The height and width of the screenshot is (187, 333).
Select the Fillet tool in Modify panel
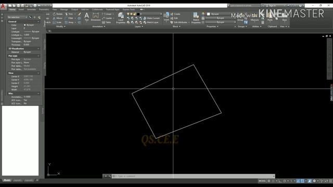69,18
